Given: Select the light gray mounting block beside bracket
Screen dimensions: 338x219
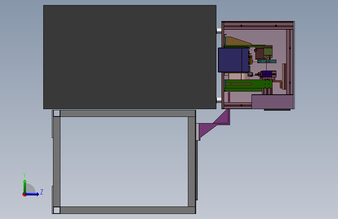Looking at the screenshot, I should [x=197, y=132].
